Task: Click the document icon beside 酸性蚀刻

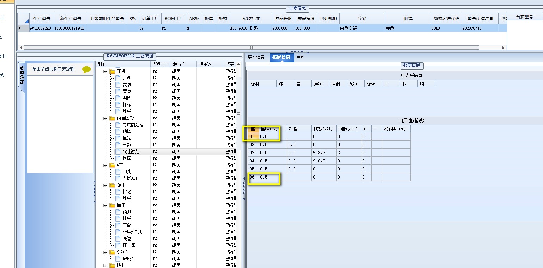Action: coord(118,152)
